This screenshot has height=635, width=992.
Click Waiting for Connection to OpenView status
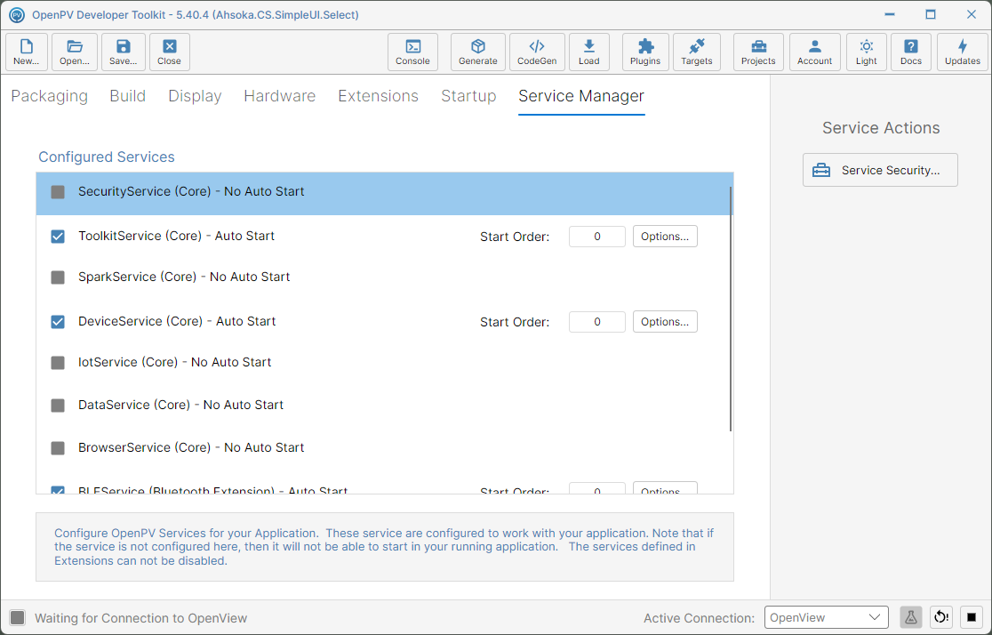click(x=141, y=618)
